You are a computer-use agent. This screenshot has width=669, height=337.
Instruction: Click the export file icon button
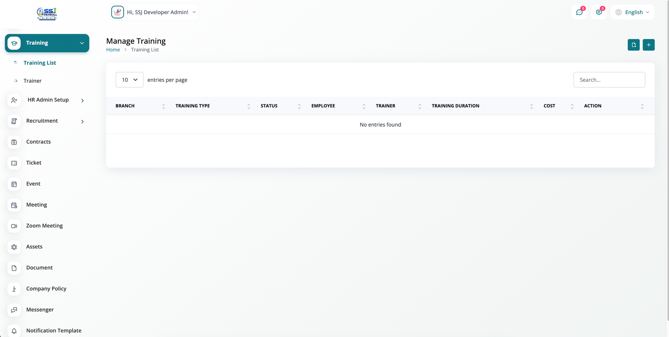click(633, 45)
